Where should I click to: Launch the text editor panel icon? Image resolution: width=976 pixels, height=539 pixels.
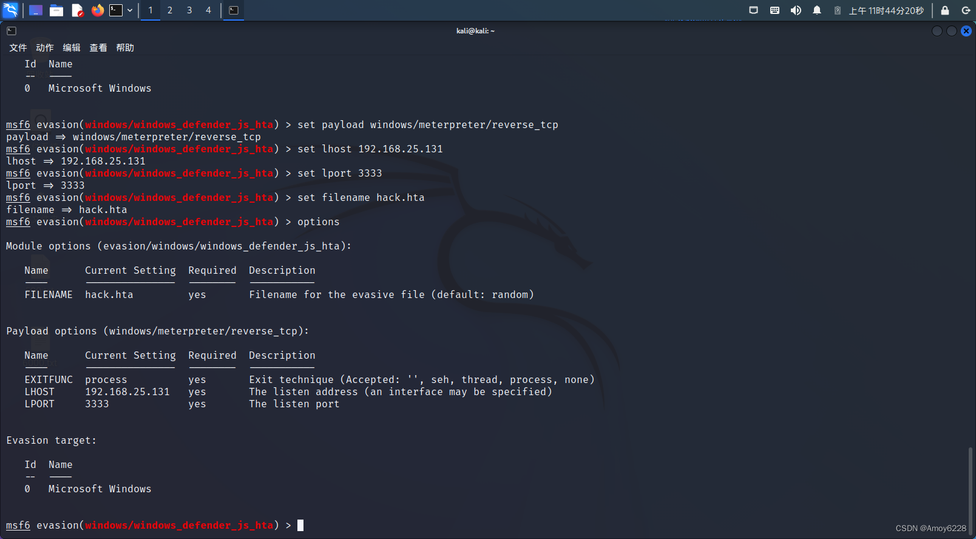(77, 10)
